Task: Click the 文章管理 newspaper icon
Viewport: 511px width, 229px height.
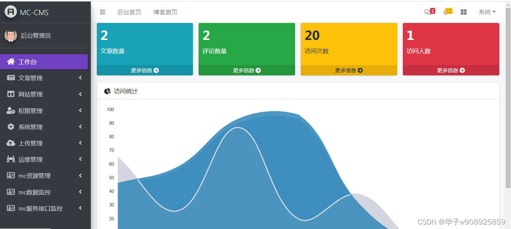Action: click(x=11, y=78)
